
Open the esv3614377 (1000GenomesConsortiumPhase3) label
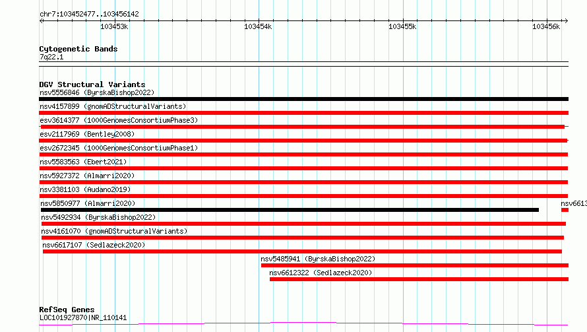[119, 120]
